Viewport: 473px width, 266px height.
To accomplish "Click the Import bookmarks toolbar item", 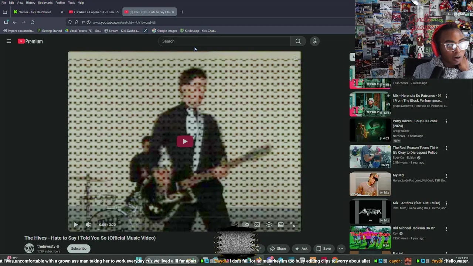I will click(19, 31).
